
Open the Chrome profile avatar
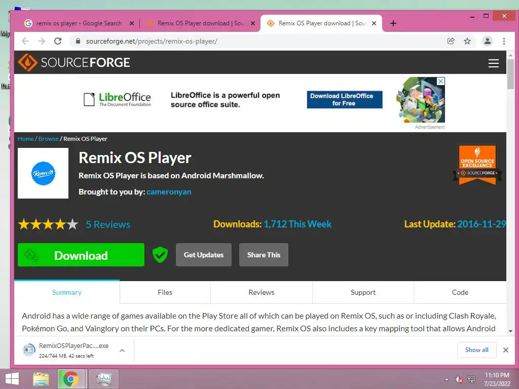487,41
